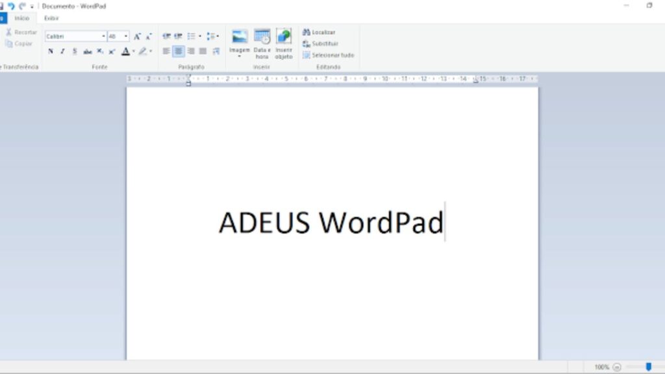The height and width of the screenshot is (374, 665).
Task: Open the Exibir ribbon tab
Action: tap(51, 18)
